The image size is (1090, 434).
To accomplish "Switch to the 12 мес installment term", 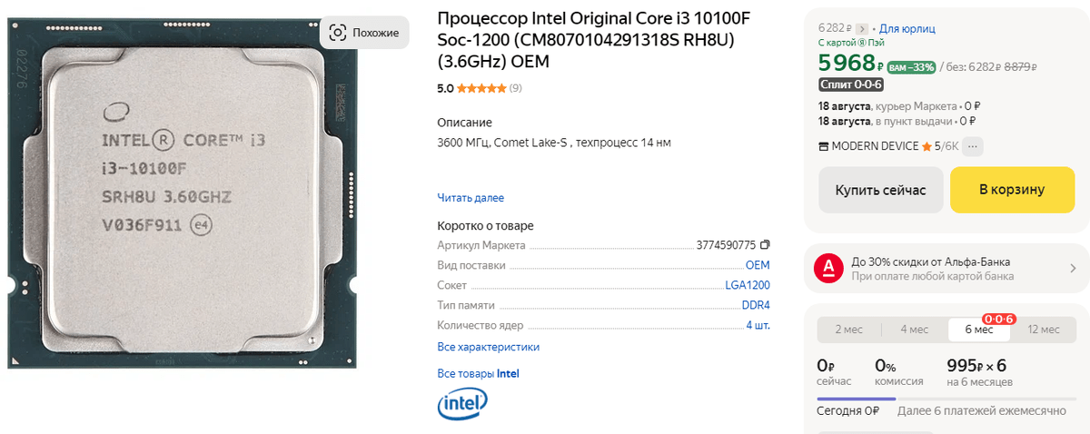I will 1043,330.
